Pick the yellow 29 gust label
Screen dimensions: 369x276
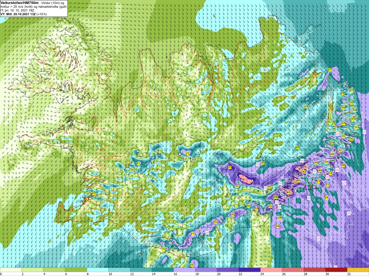point(332,143)
